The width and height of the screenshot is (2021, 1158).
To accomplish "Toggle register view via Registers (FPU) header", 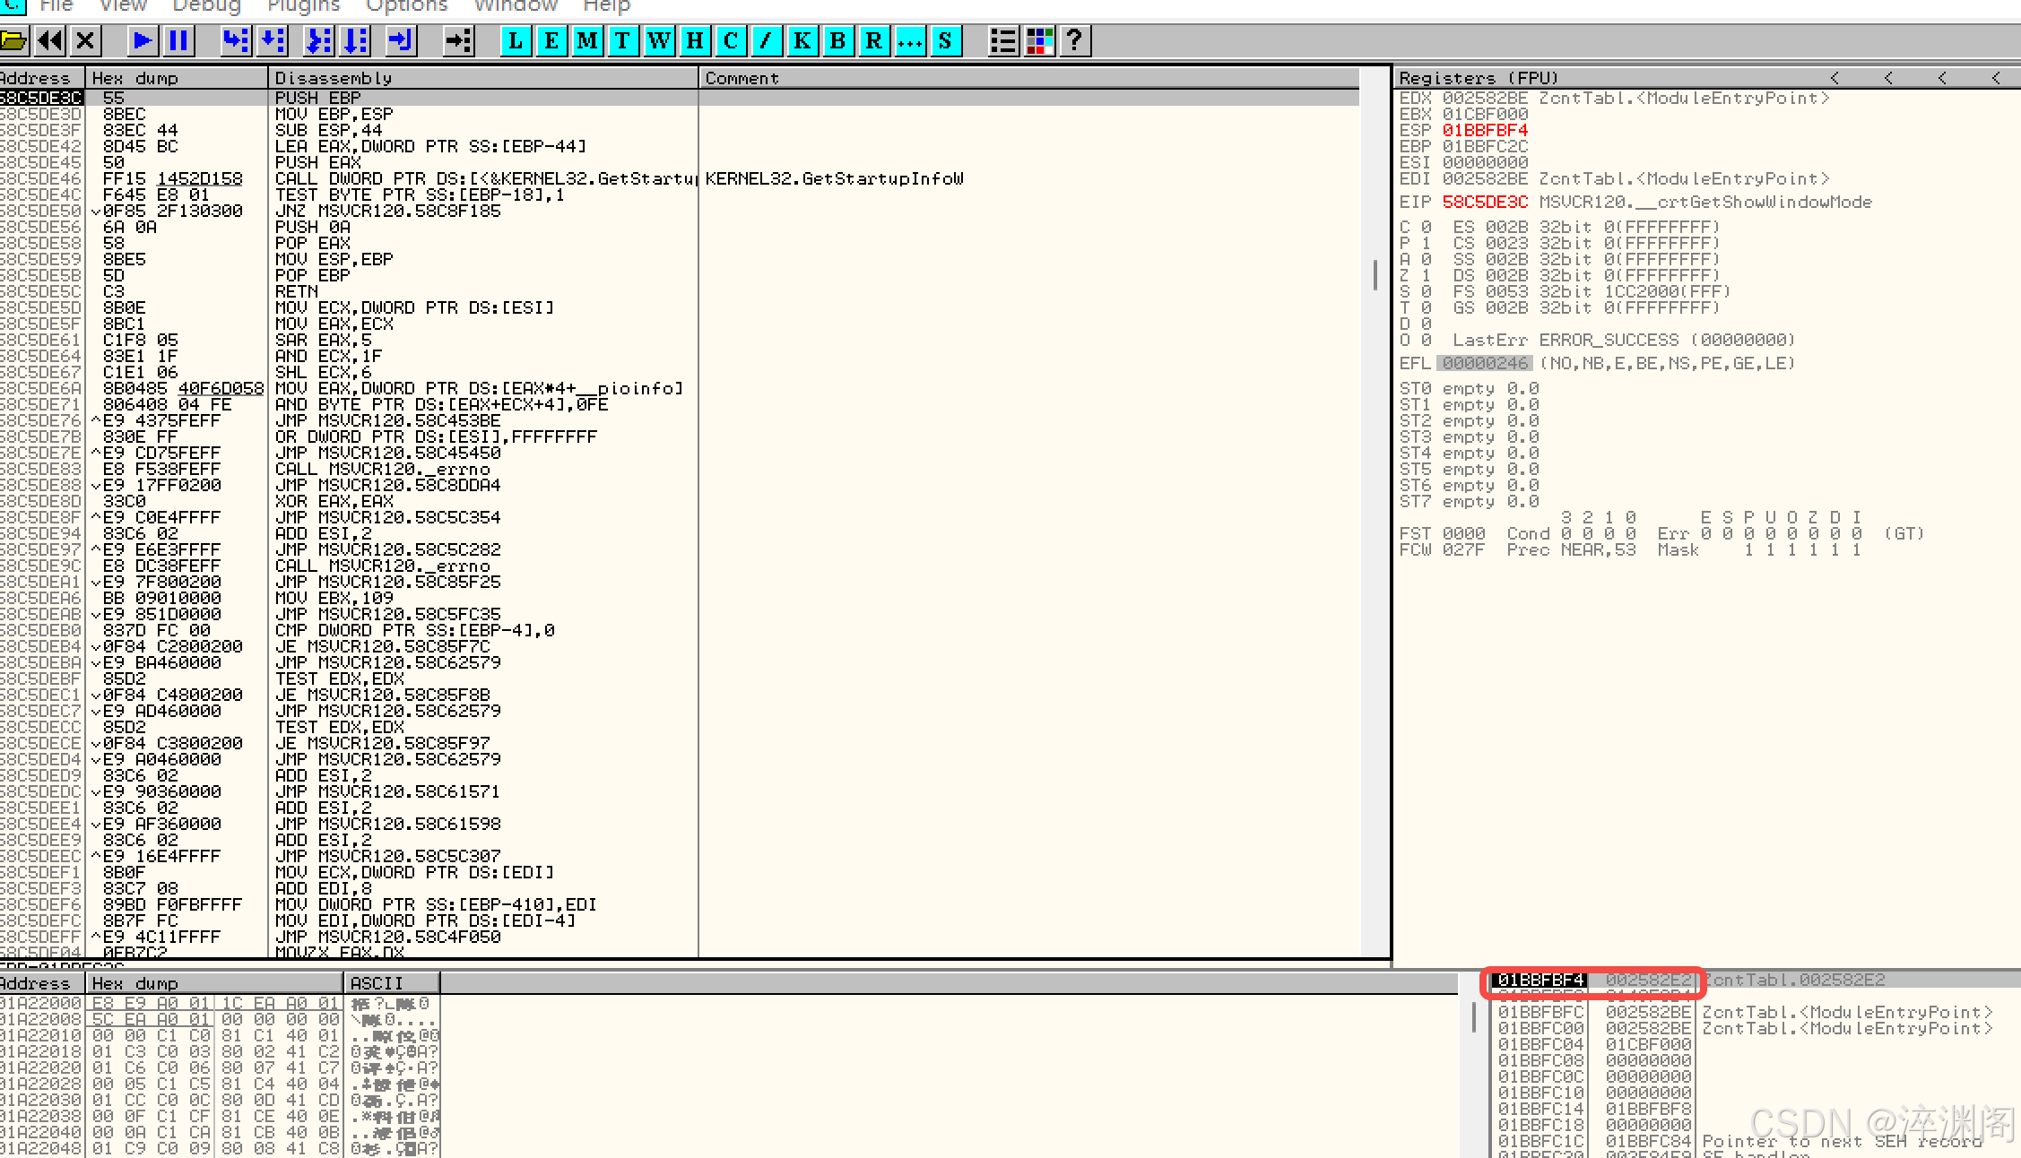I will point(1479,78).
